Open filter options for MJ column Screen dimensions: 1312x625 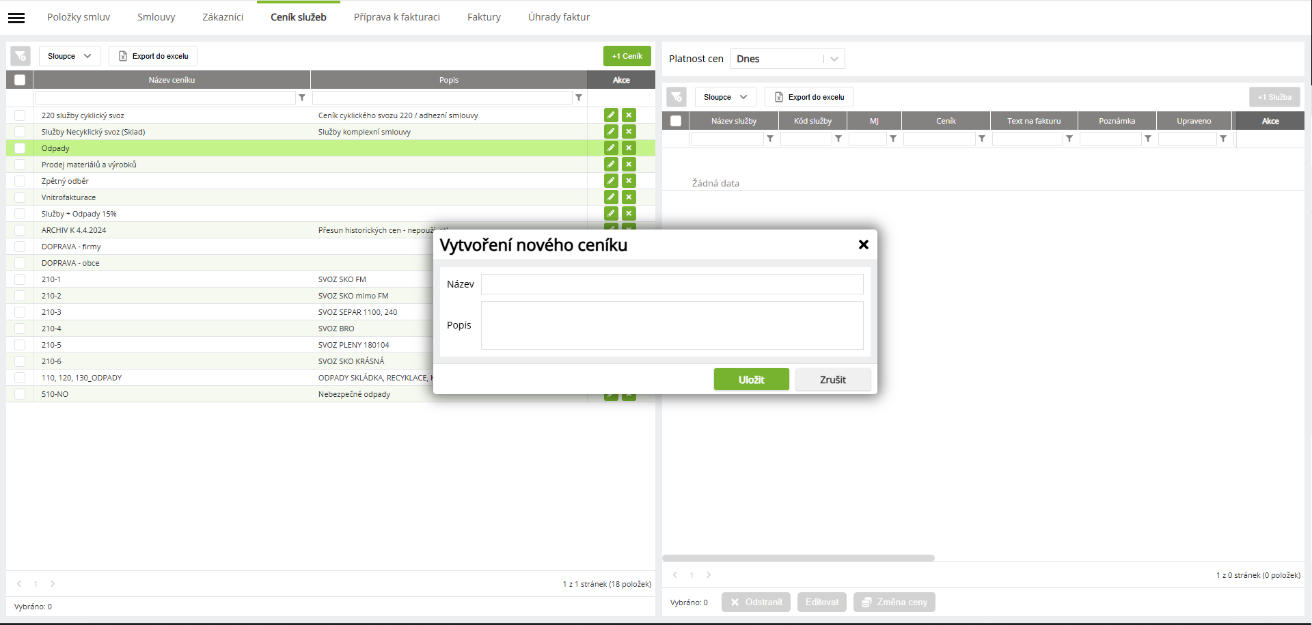(893, 139)
